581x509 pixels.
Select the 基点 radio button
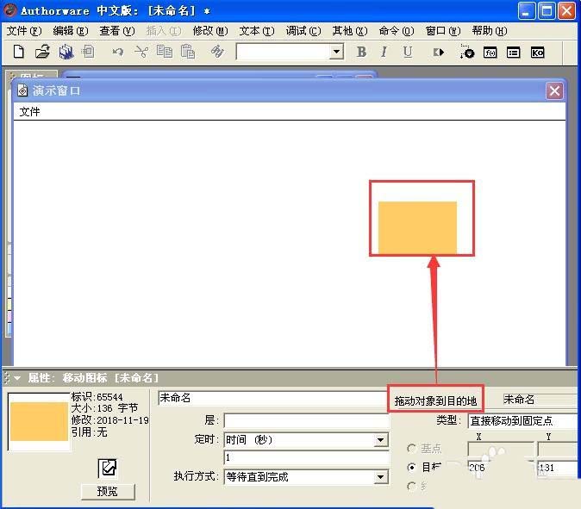[411, 449]
